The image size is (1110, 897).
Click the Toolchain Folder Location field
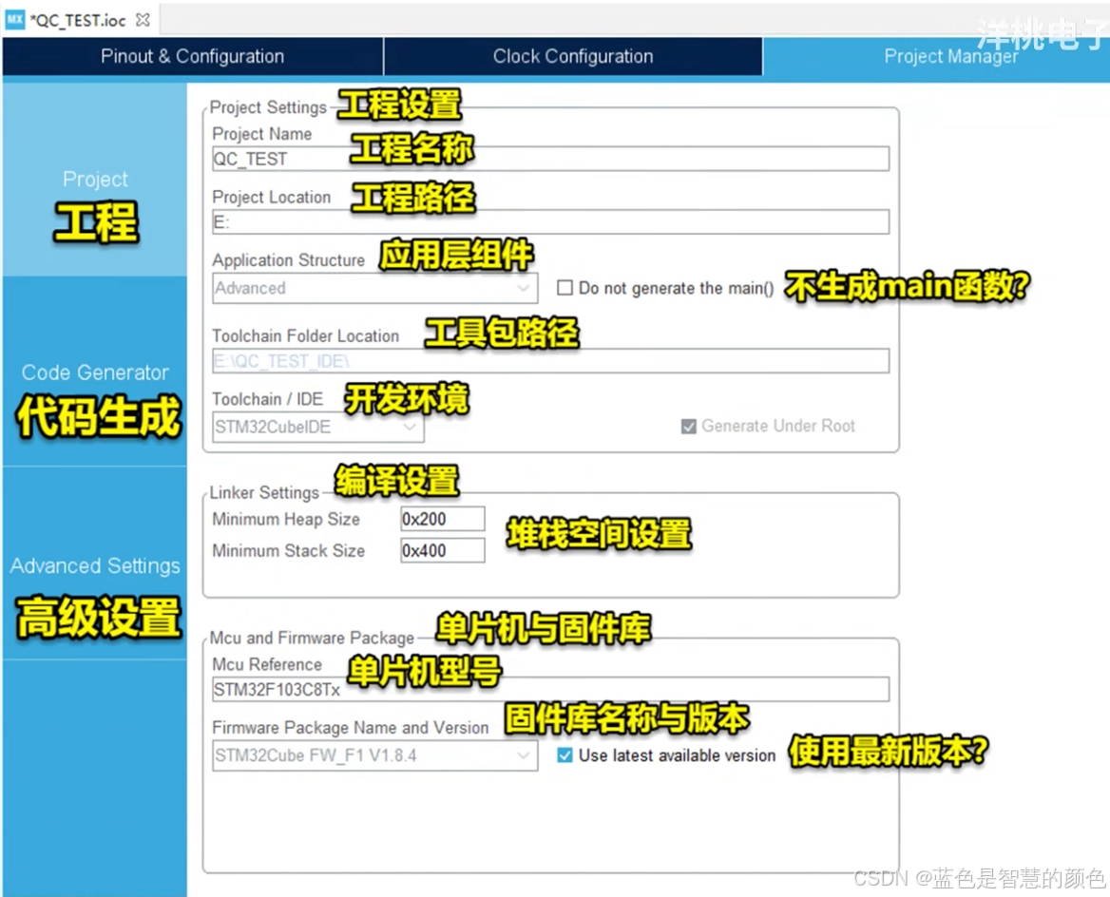point(550,361)
